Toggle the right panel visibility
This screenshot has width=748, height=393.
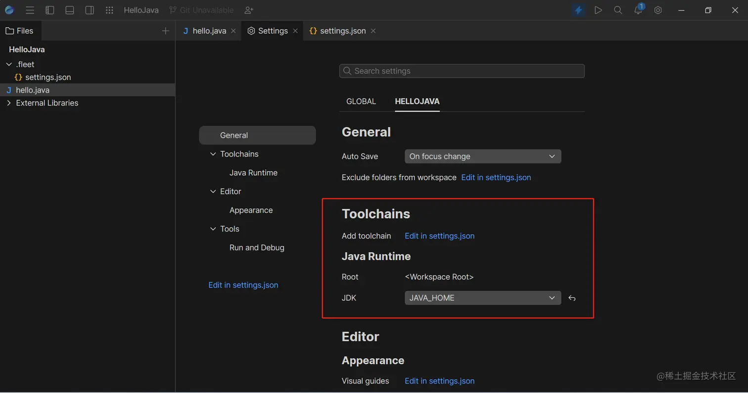pyautogui.click(x=90, y=10)
